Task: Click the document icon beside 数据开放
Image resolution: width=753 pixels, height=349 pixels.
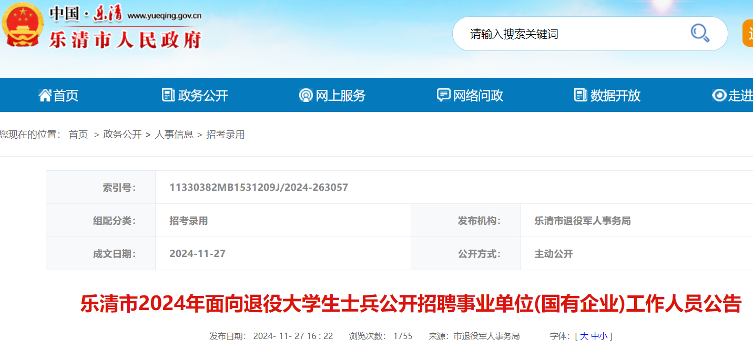Action: click(581, 95)
